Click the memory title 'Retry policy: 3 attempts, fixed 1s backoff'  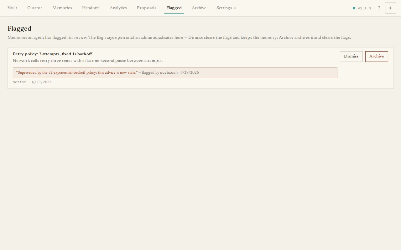[x=53, y=54]
